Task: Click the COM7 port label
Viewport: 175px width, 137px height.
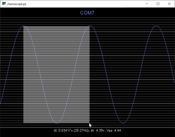Action: [x=87, y=13]
